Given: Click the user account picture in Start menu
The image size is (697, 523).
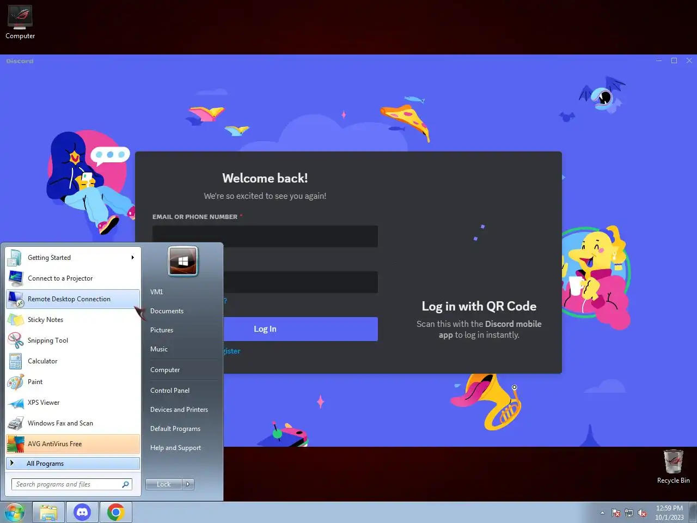Looking at the screenshot, I should [183, 261].
